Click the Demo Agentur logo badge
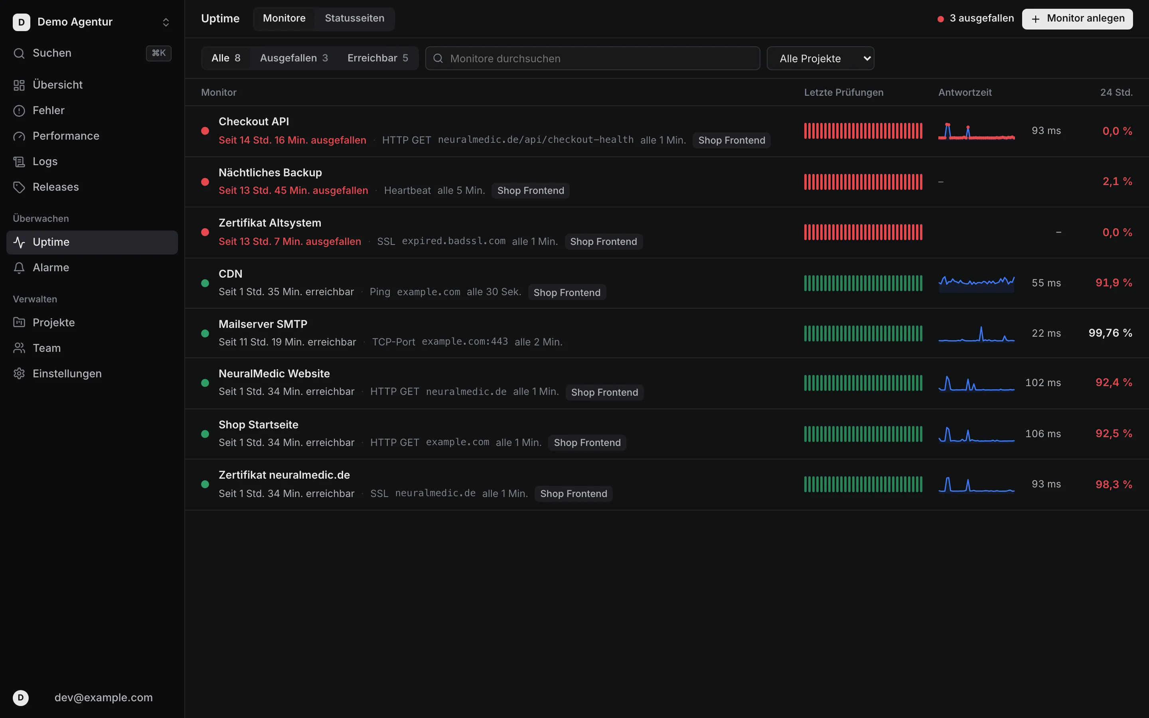 pos(22,22)
